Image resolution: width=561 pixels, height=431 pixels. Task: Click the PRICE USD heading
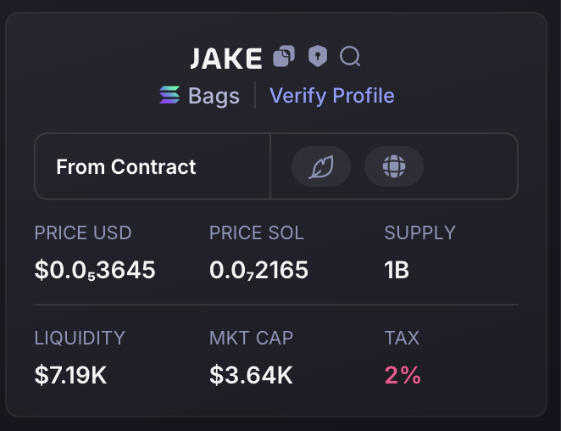(x=83, y=232)
